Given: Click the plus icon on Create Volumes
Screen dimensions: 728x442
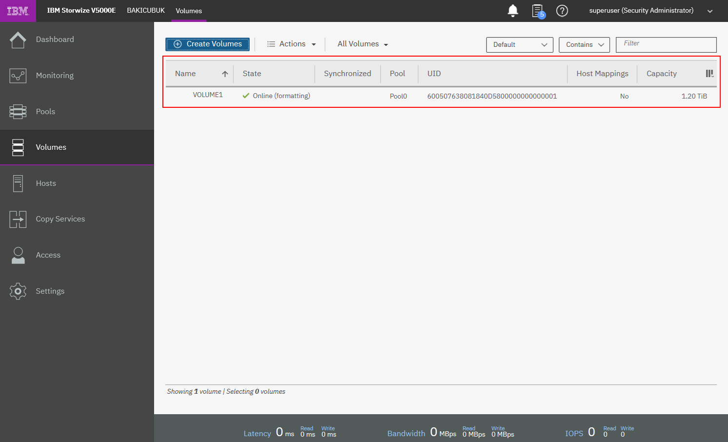Looking at the screenshot, I should click(178, 44).
